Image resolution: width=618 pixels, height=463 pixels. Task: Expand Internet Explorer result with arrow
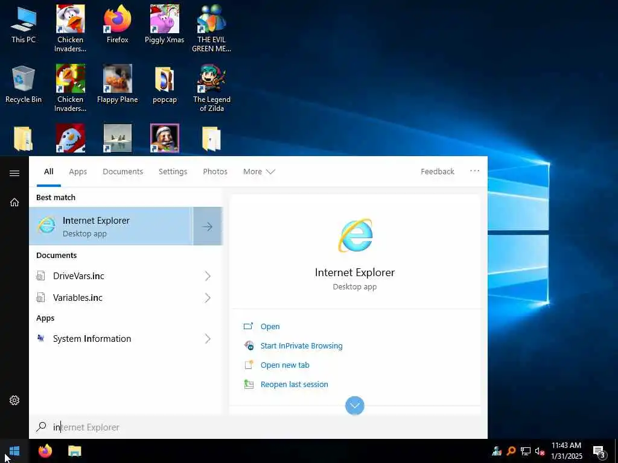(x=208, y=227)
